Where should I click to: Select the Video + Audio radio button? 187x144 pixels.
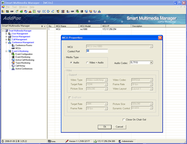click(87, 63)
